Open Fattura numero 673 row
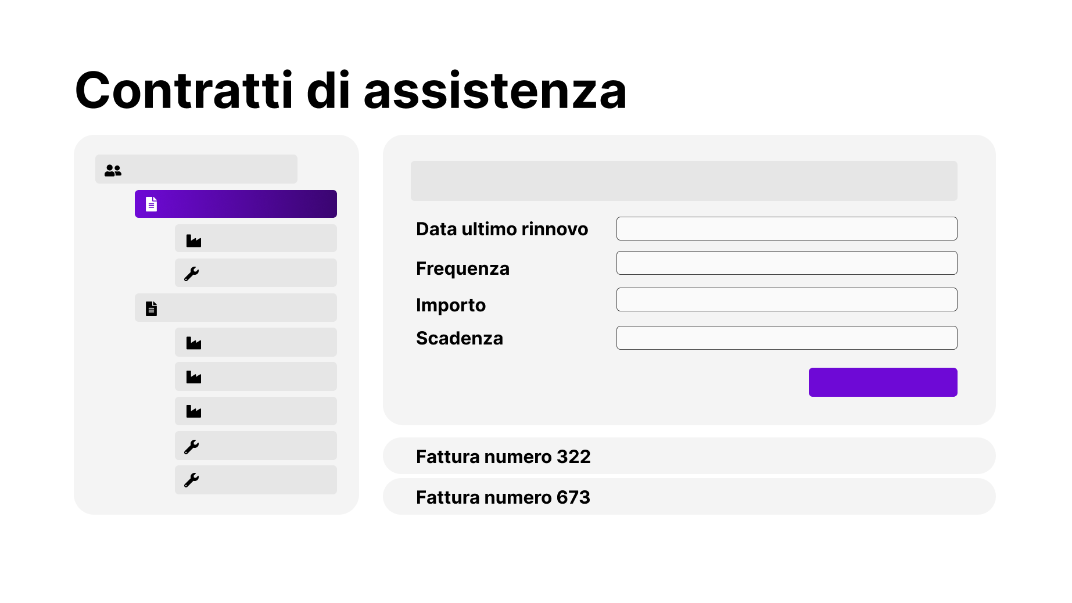Viewport: 1072px width, 603px height. (689, 497)
